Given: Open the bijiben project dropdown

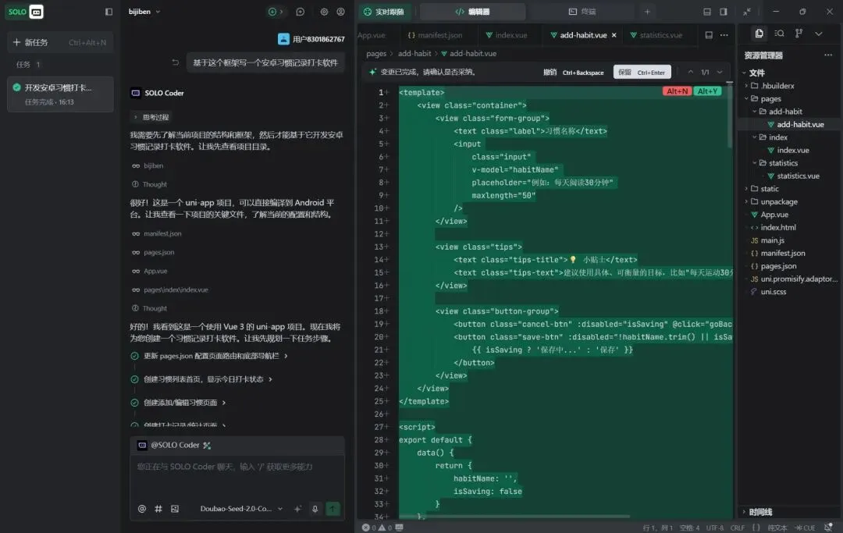Looking at the screenshot, I should (x=144, y=12).
